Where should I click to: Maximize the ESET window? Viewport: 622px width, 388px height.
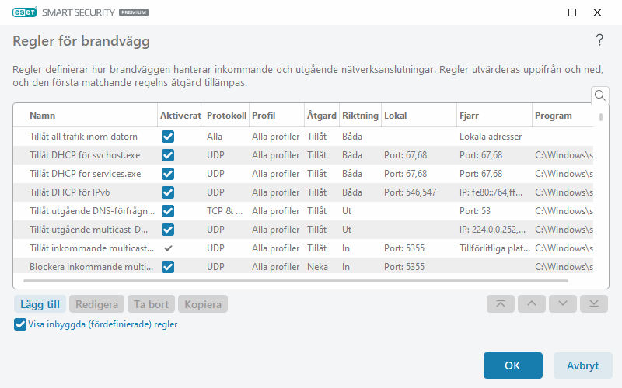[572, 12]
